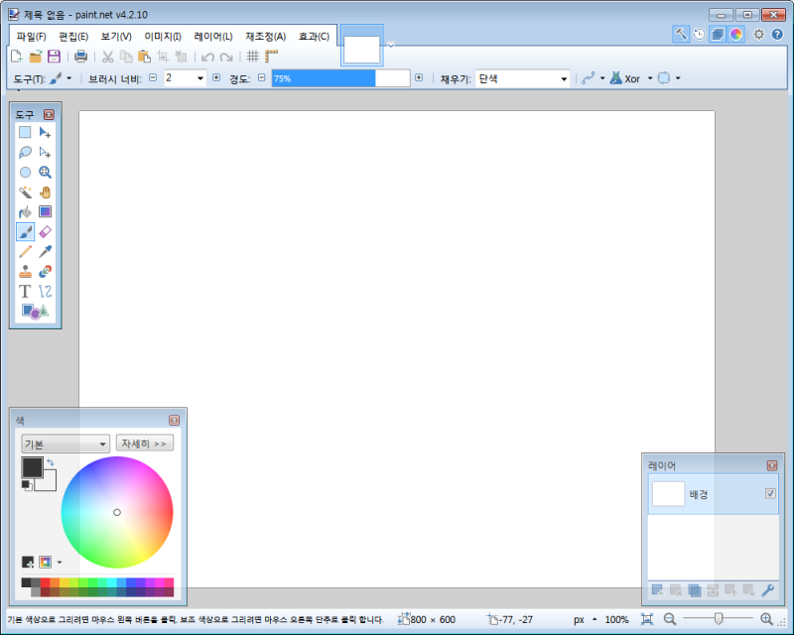Open layer properties with the wrench icon

[769, 590]
